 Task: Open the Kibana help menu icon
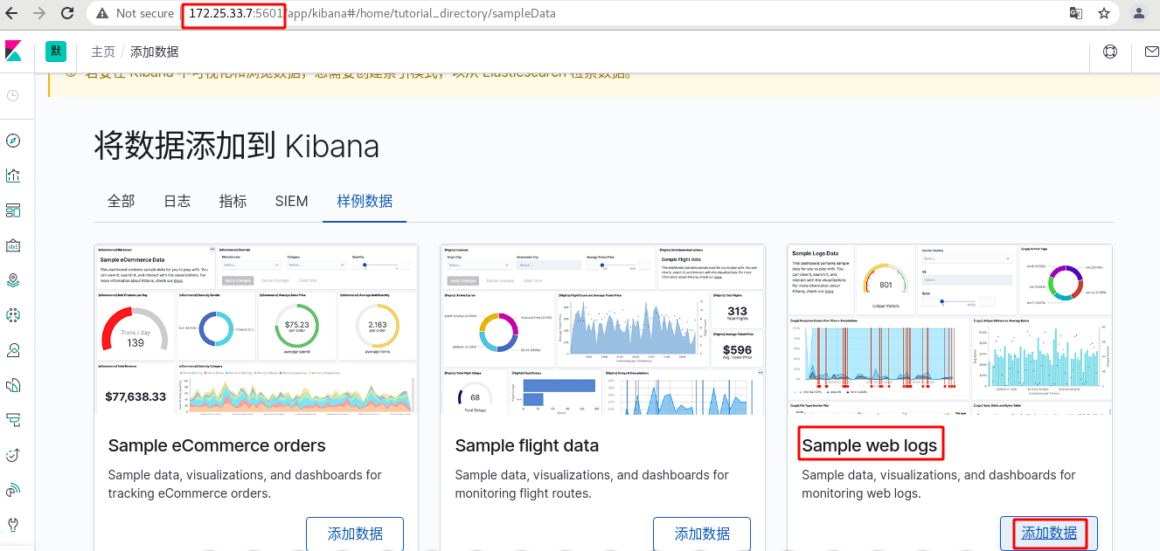[1110, 52]
